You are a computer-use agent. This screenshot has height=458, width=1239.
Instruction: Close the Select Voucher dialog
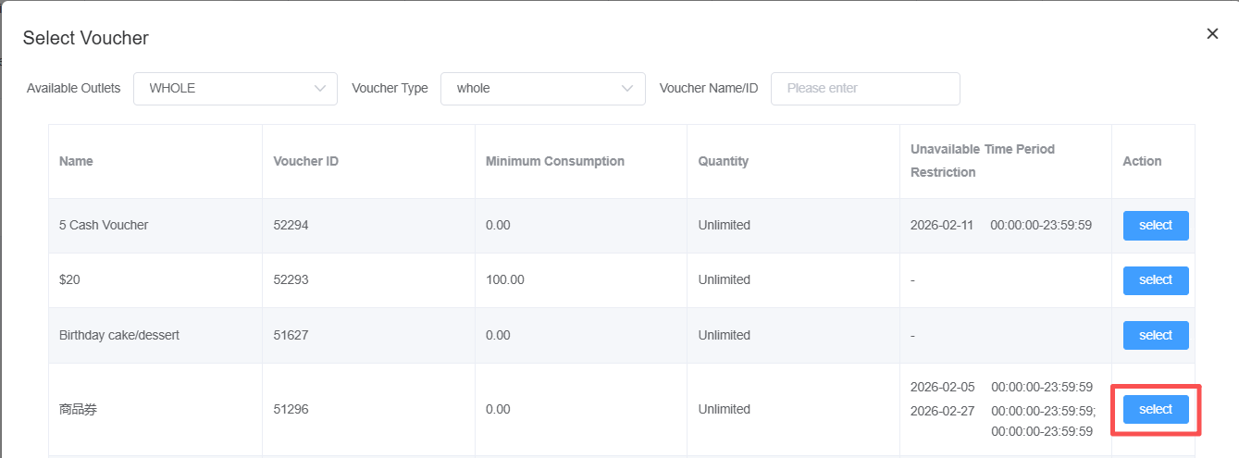point(1212,34)
